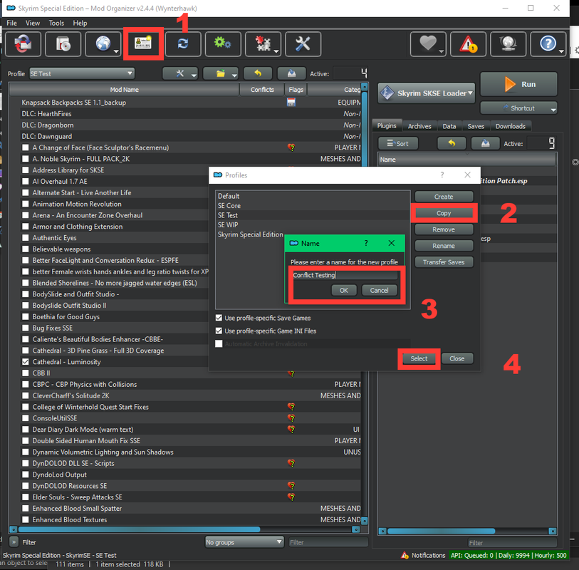This screenshot has height=570, width=579.
Task: Open the Tools menu
Action: [56, 23]
